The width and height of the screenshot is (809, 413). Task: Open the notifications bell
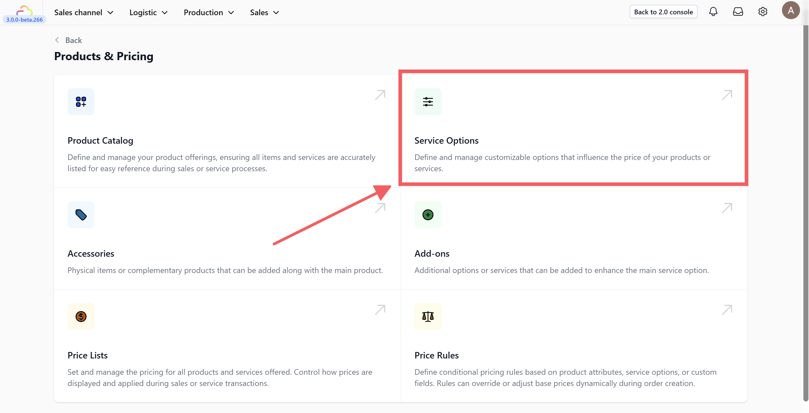click(713, 12)
